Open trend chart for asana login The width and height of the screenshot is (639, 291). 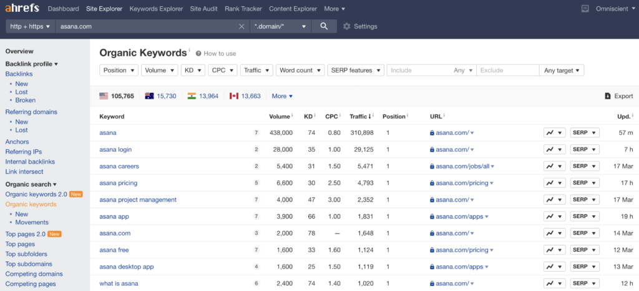pos(554,150)
